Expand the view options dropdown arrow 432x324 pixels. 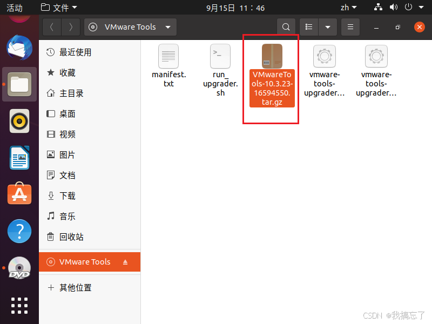click(x=328, y=27)
